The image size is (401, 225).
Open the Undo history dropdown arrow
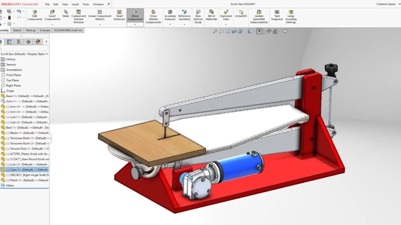pos(24,12)
